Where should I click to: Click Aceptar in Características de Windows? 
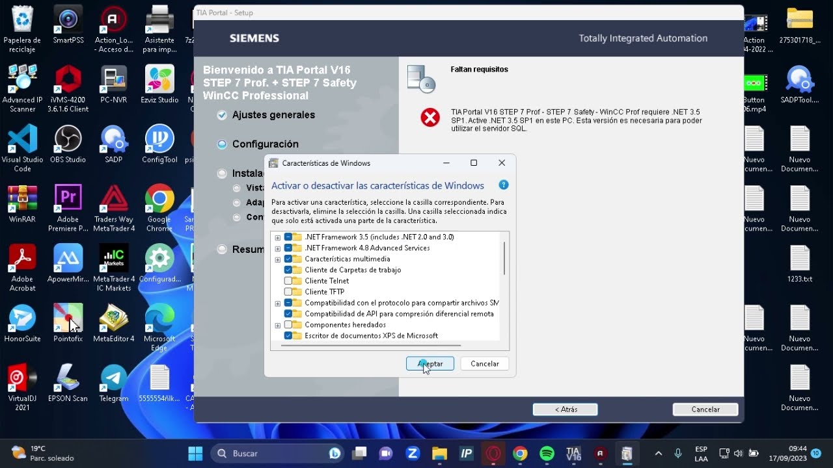click(x=430, y=364)
